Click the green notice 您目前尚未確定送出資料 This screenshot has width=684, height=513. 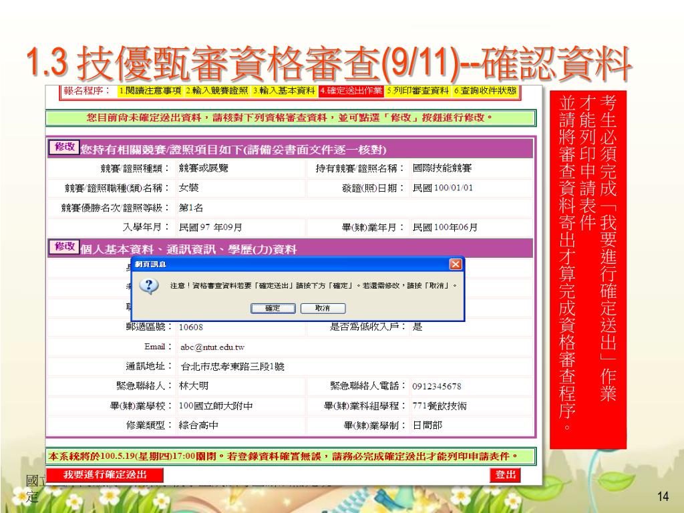coord(290,118)
